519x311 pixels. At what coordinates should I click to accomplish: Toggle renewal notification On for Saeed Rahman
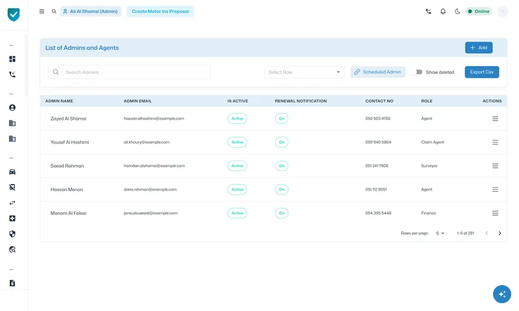point(282,166)
